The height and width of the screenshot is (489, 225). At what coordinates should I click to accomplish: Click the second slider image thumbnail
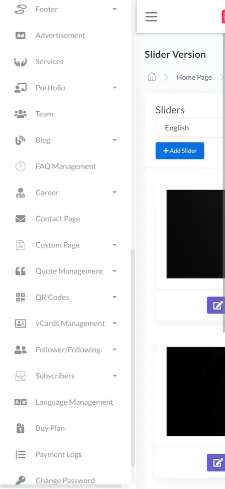(196, 391)
